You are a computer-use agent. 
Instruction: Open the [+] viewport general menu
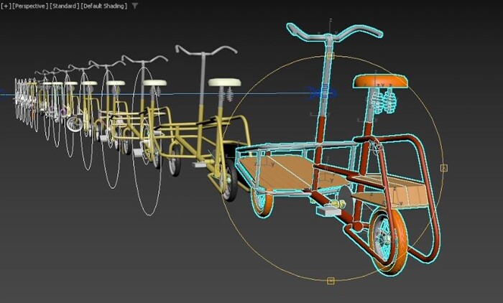pos(6,6)
